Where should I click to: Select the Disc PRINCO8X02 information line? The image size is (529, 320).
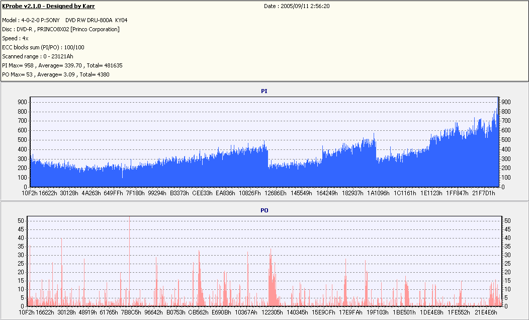(x=61, y=29)
